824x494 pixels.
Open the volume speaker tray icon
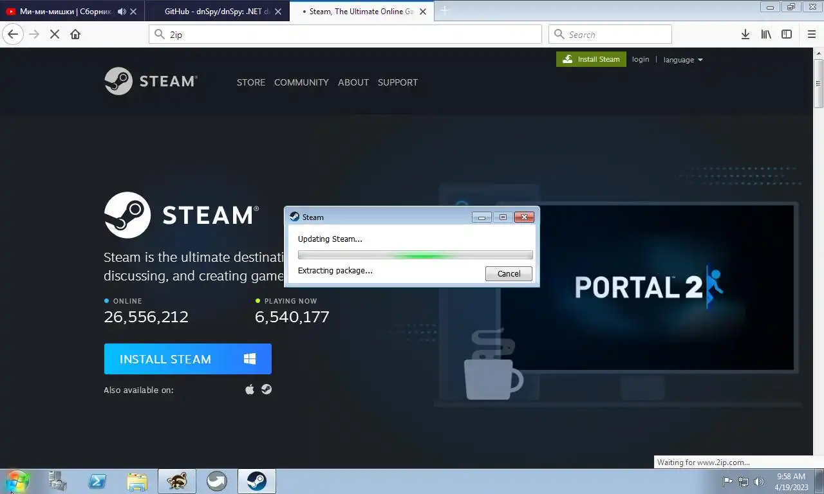tap(758, 481)
